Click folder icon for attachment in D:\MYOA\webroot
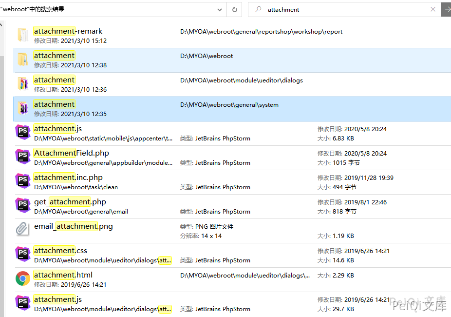This screenshot has height=317, width=451. (x=23, y=59)
